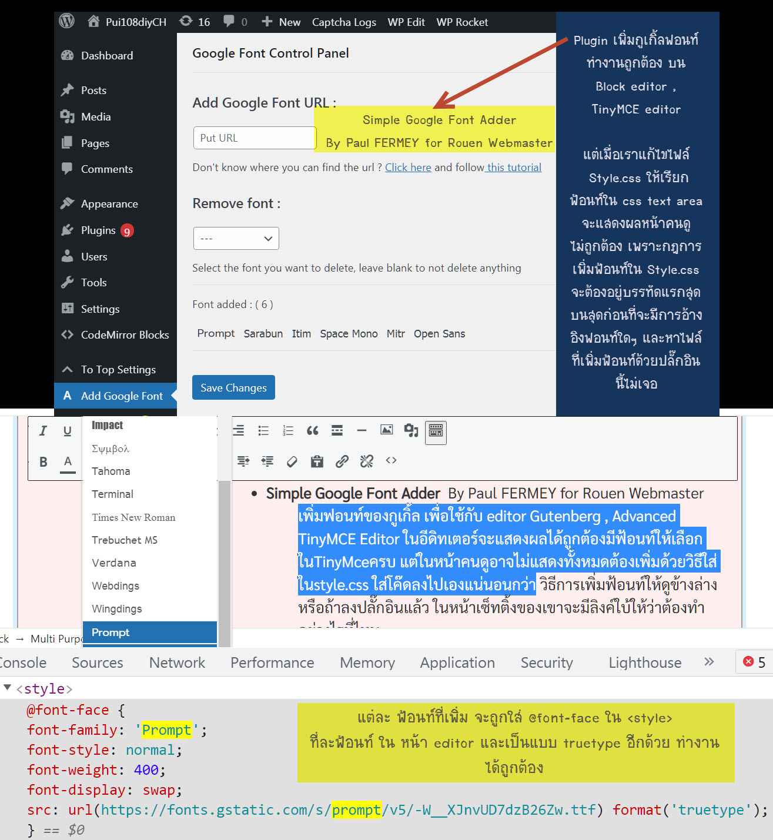Follow the Click here link
The width and height of the screenshot is (773, 840).
click(408, 168)
